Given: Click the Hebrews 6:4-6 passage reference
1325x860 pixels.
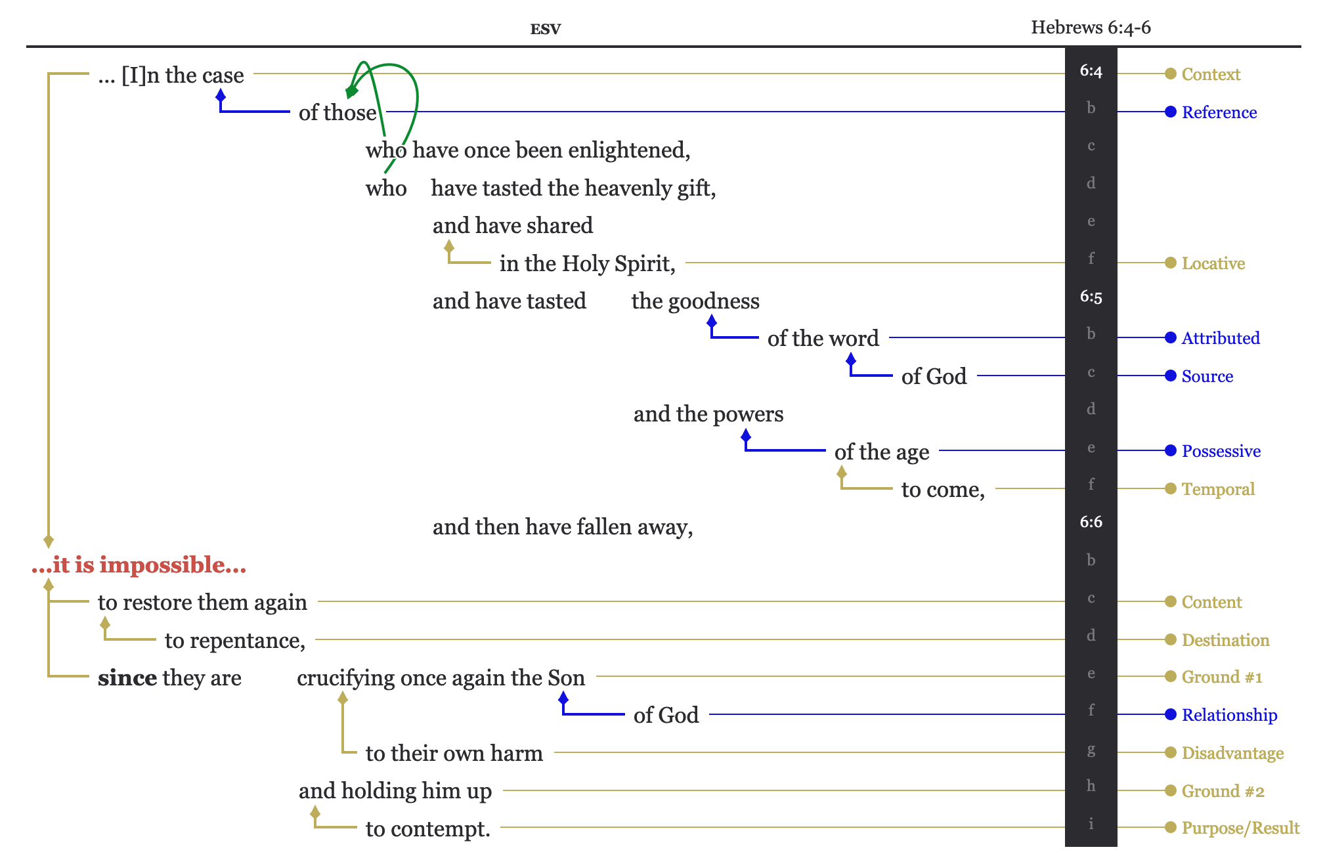Looking at the screenshot, I should (x=1090, y=28).
